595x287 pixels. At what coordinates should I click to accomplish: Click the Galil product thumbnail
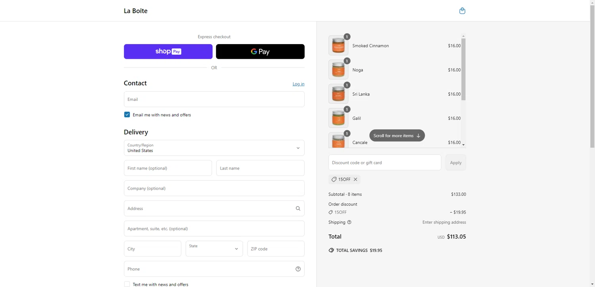[x=338, y=118]
